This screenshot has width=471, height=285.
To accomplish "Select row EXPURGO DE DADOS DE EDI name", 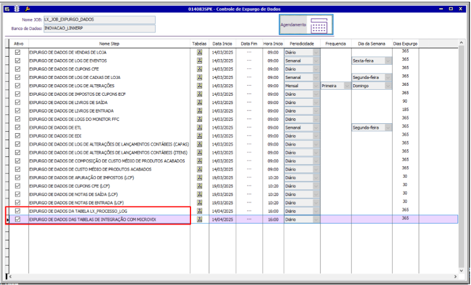I will coord(55,136).
